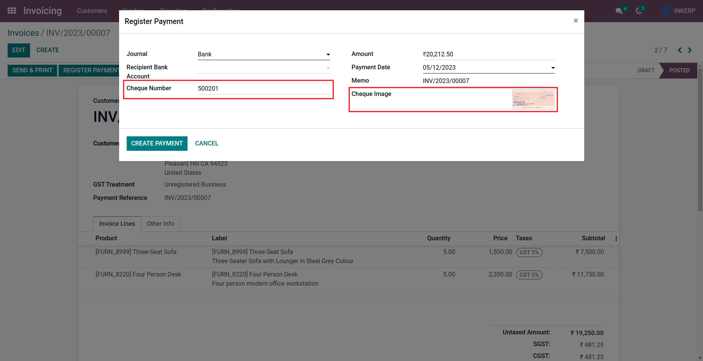
Task: Click the Untaxed Amount value ₹ 19,250.00
Action: coord(587,333)
